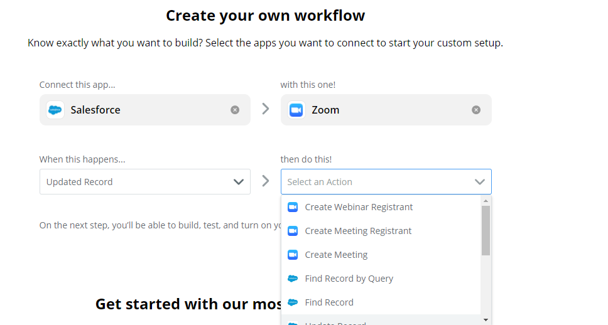
Task: Remove the Zoom app selection
Action: tap(476, 110)
